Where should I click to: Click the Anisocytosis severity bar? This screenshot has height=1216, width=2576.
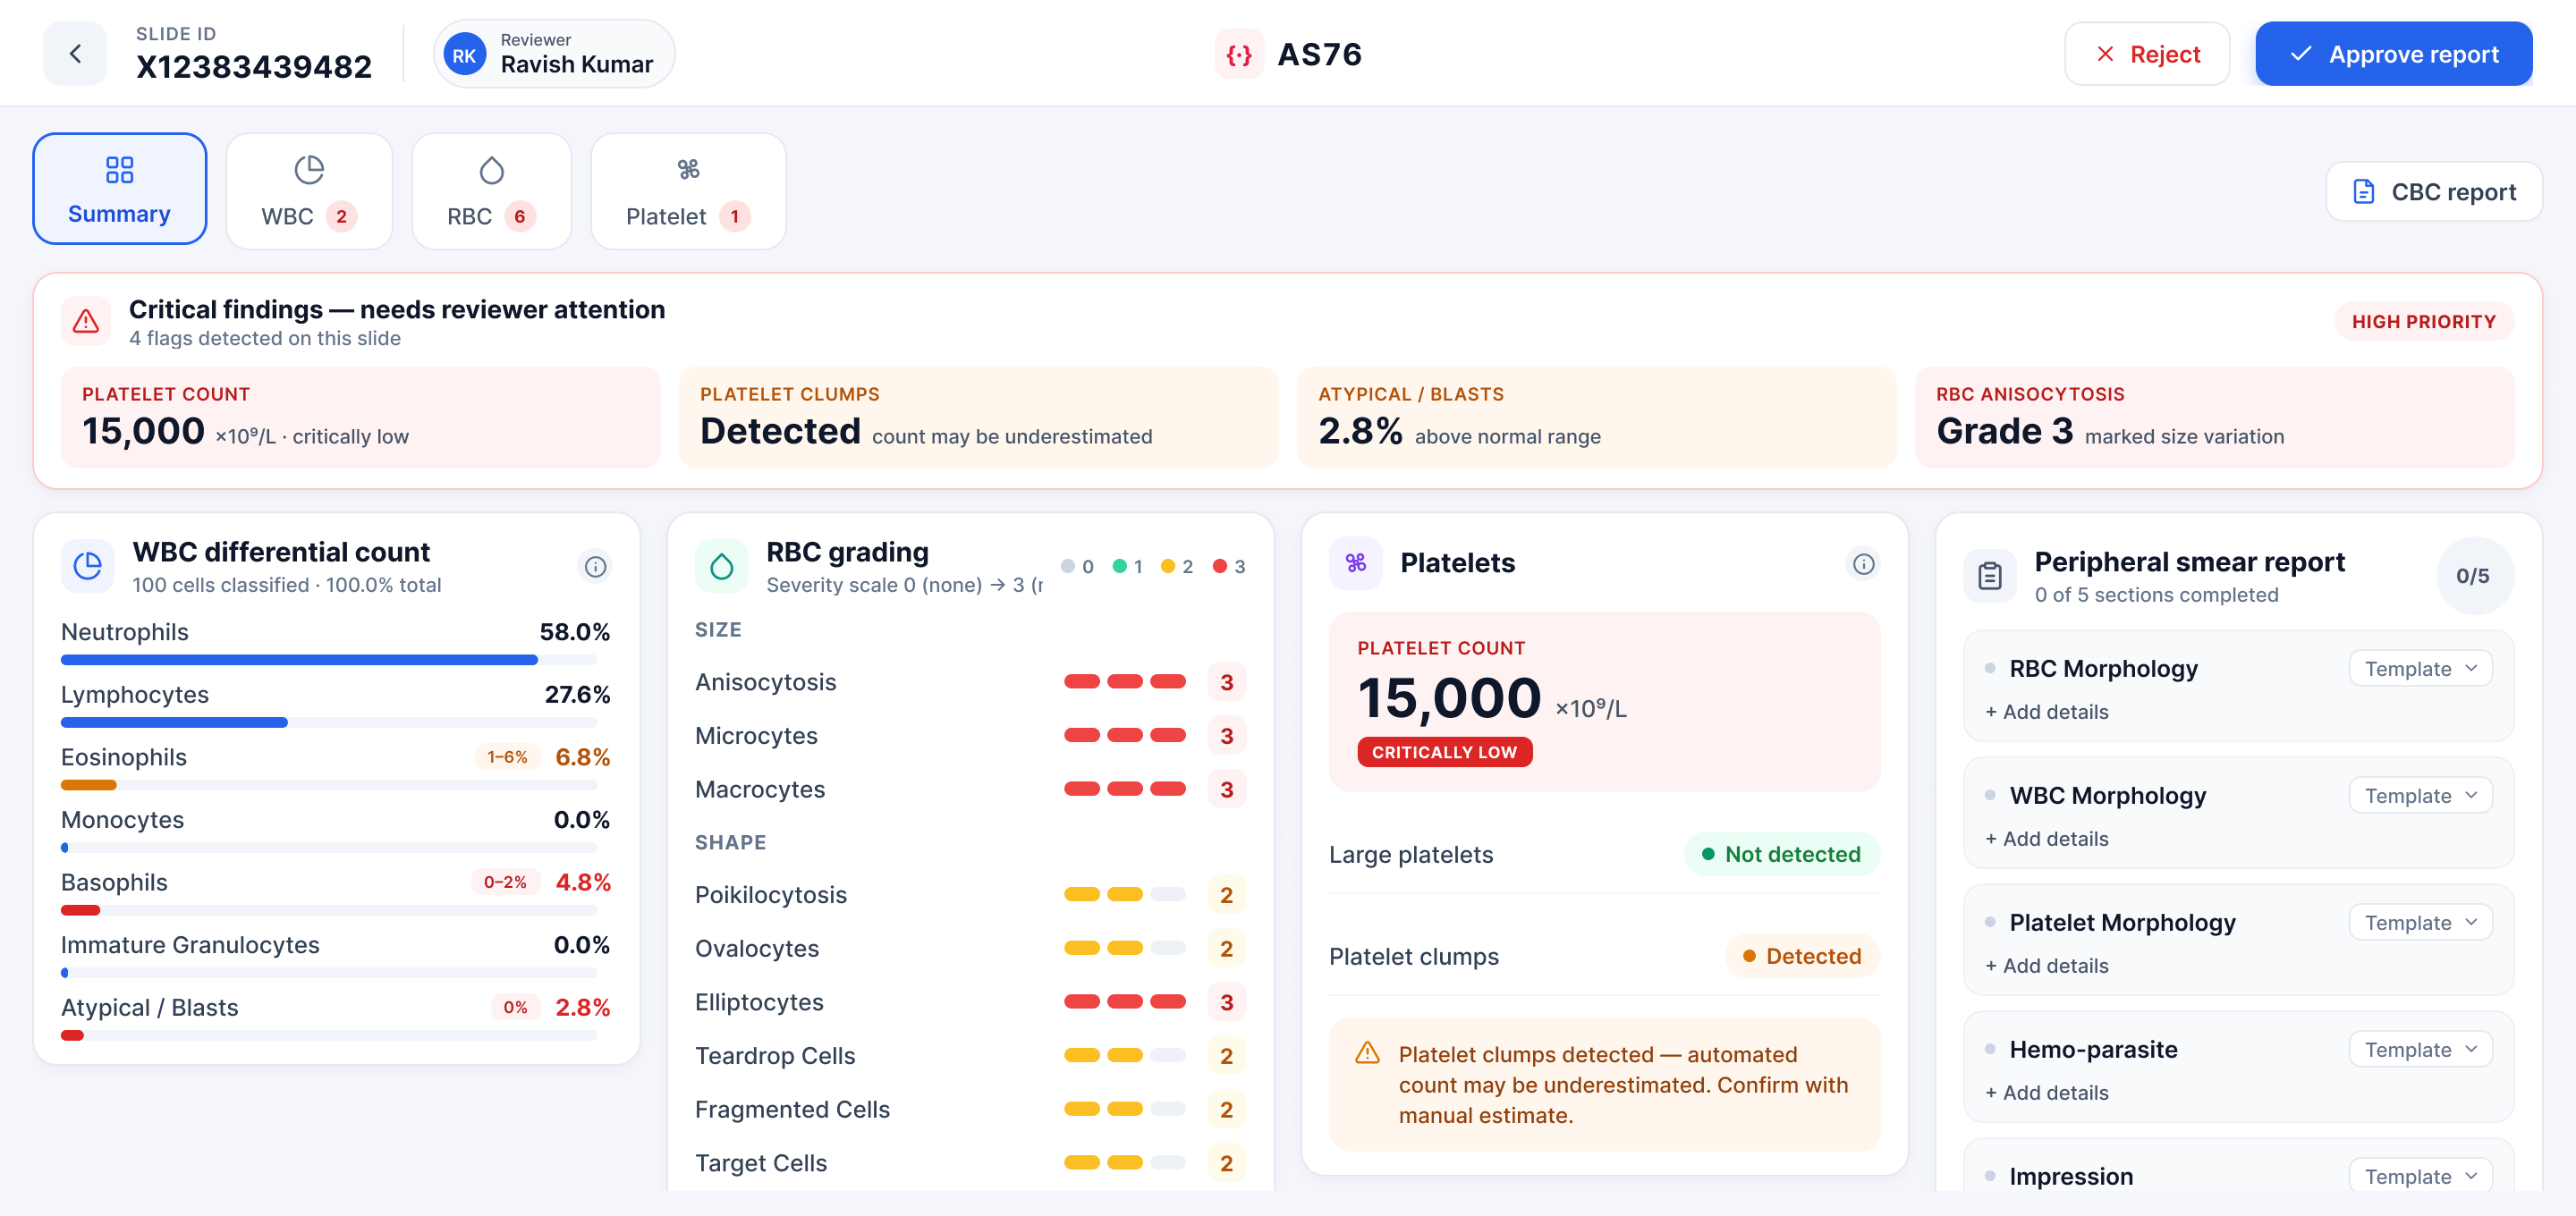1125,682
